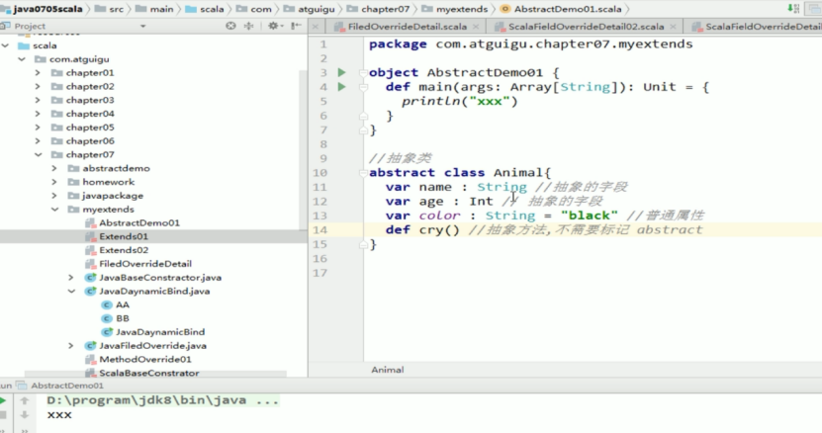Expand chapter02 package
The height and width of the screenshot is (433, 822).
coord(38,86)
